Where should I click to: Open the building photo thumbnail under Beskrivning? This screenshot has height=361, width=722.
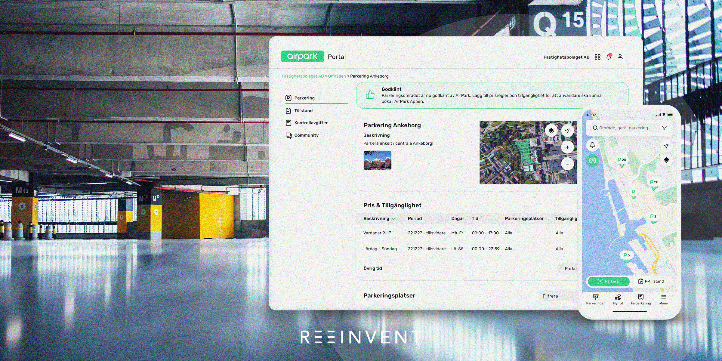[378, 160]
